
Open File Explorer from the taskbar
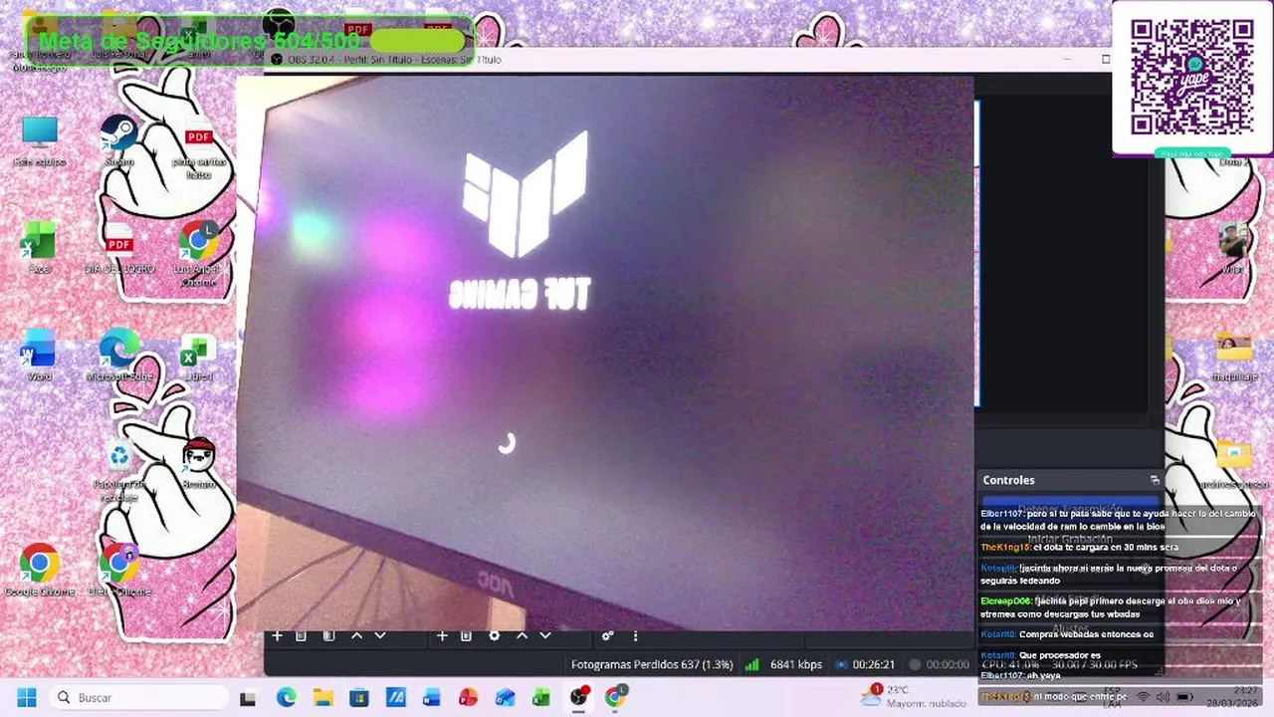pos(322,698)
